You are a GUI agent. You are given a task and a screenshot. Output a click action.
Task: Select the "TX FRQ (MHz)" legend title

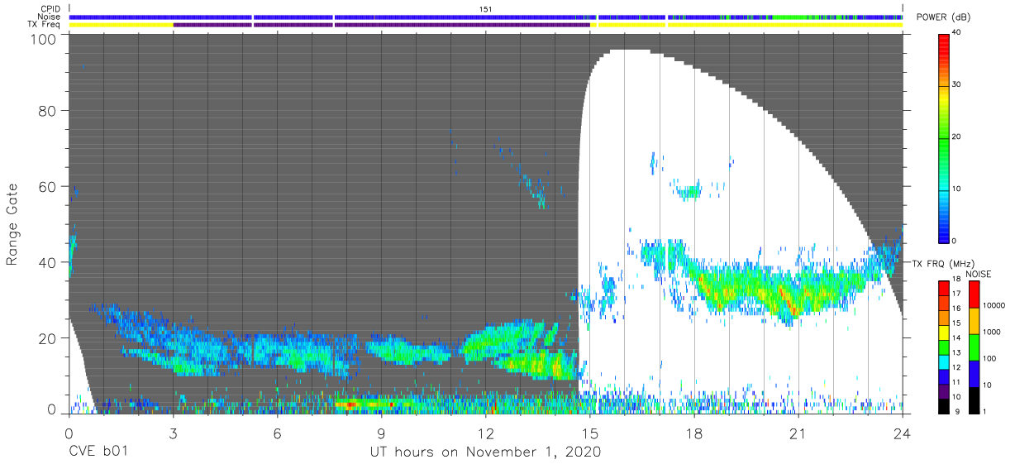(x=943, y=263)
